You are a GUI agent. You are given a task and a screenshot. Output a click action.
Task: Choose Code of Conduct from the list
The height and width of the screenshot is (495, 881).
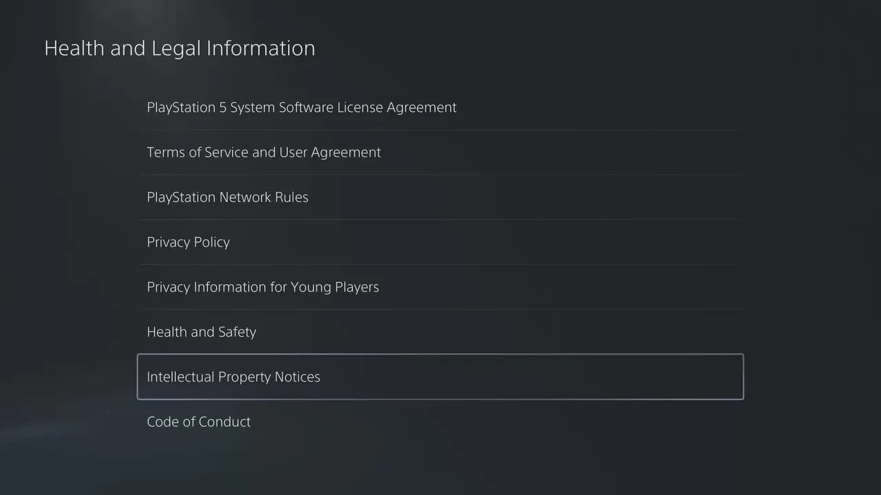click(x=440, y=421)
